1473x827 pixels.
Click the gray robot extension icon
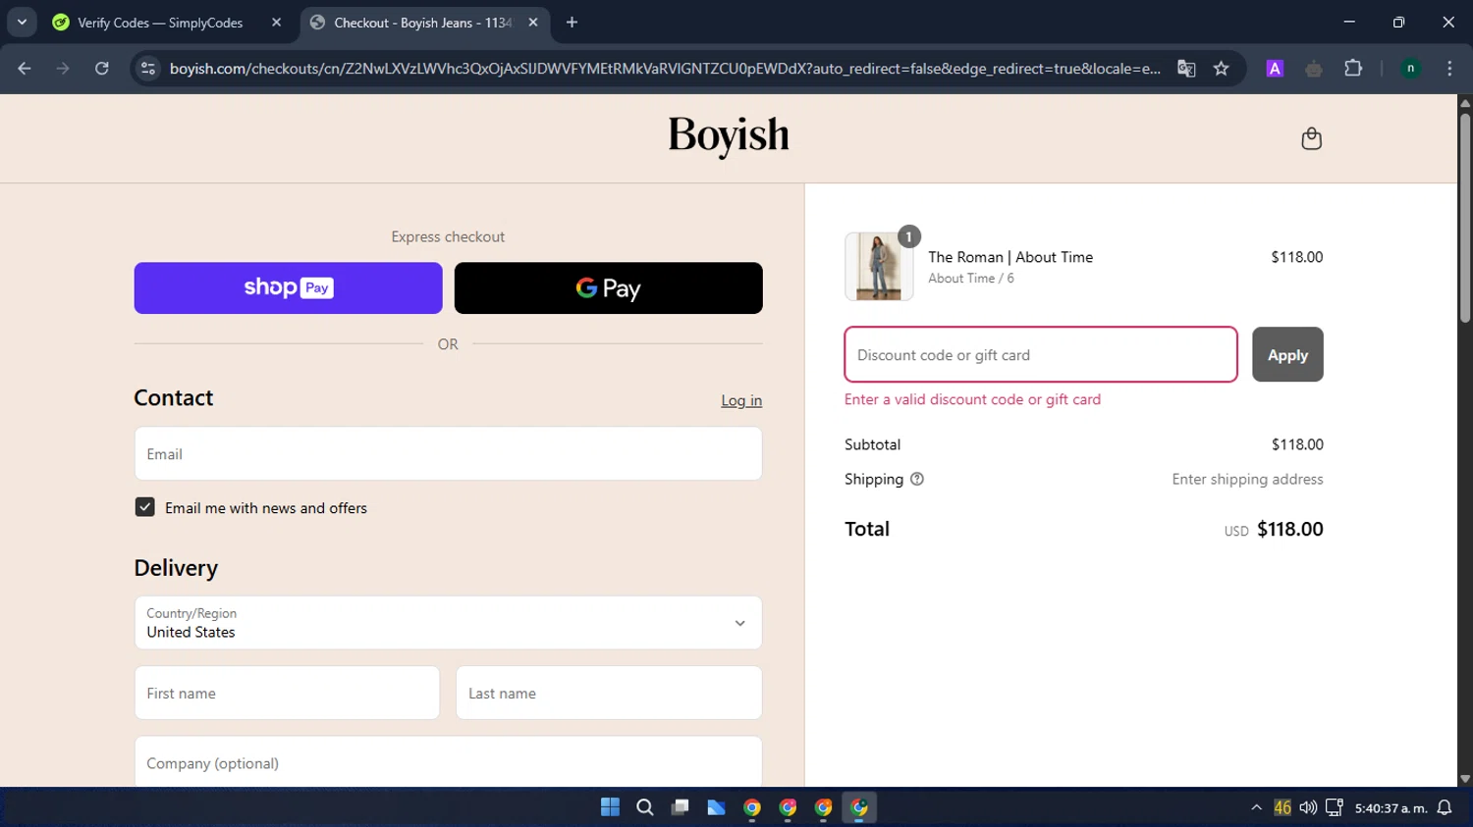pos(1314,68)
